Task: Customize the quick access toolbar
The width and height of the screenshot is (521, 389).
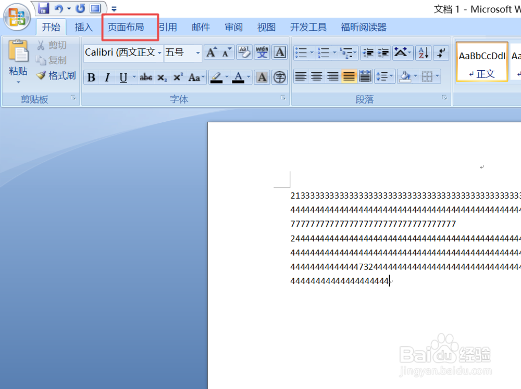Action: point(114,9)
